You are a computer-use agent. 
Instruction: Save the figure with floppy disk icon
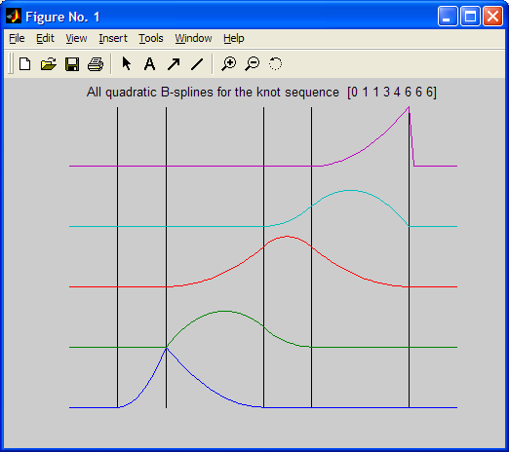(72, 63)
